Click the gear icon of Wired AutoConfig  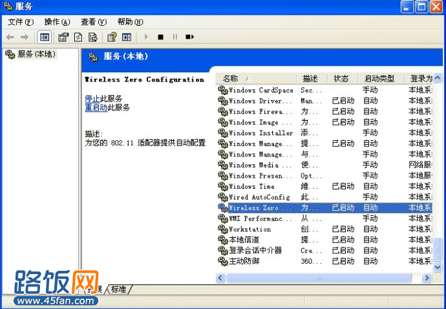pyautogui.click(x=223, y=197)
